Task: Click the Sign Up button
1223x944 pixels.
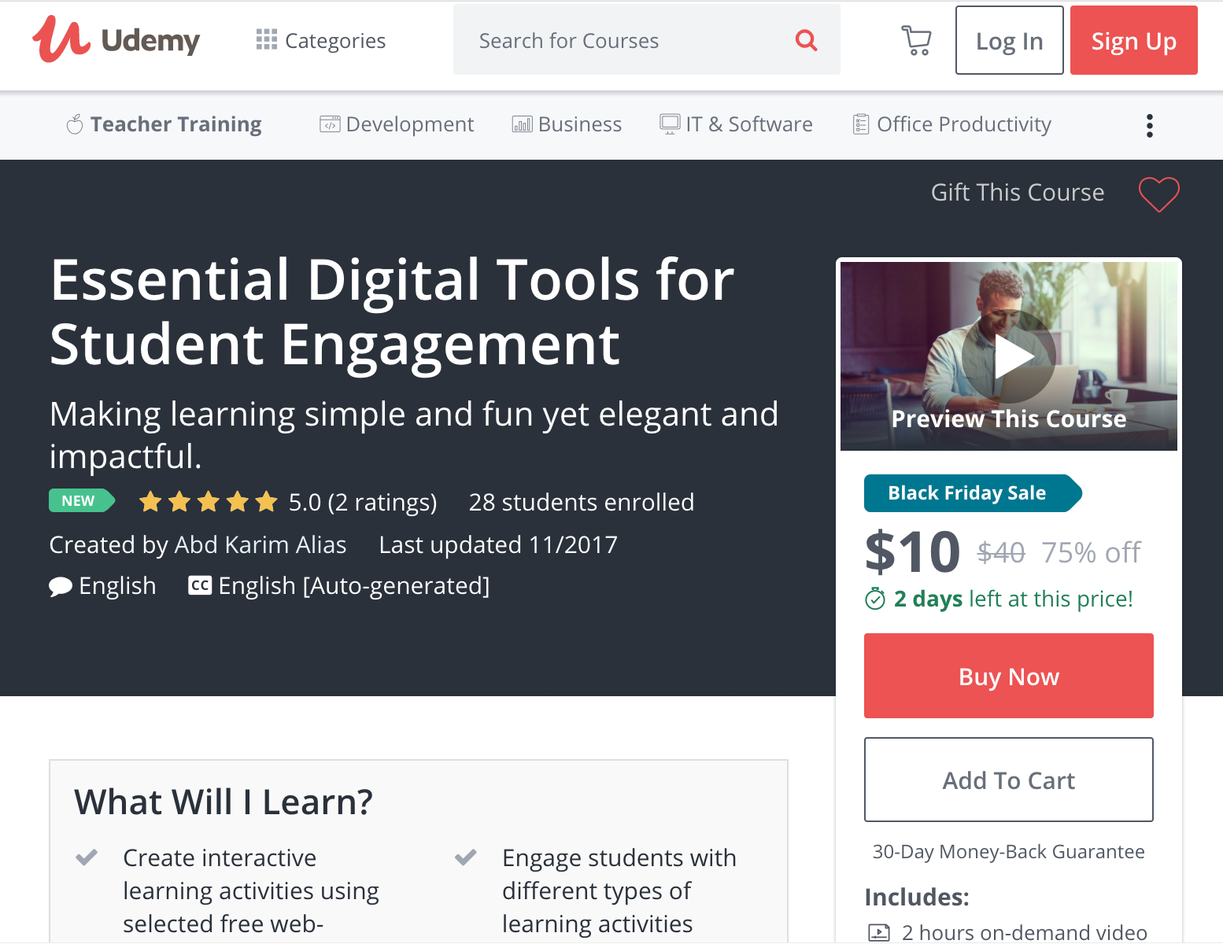Action: (x=1133, y=39)
